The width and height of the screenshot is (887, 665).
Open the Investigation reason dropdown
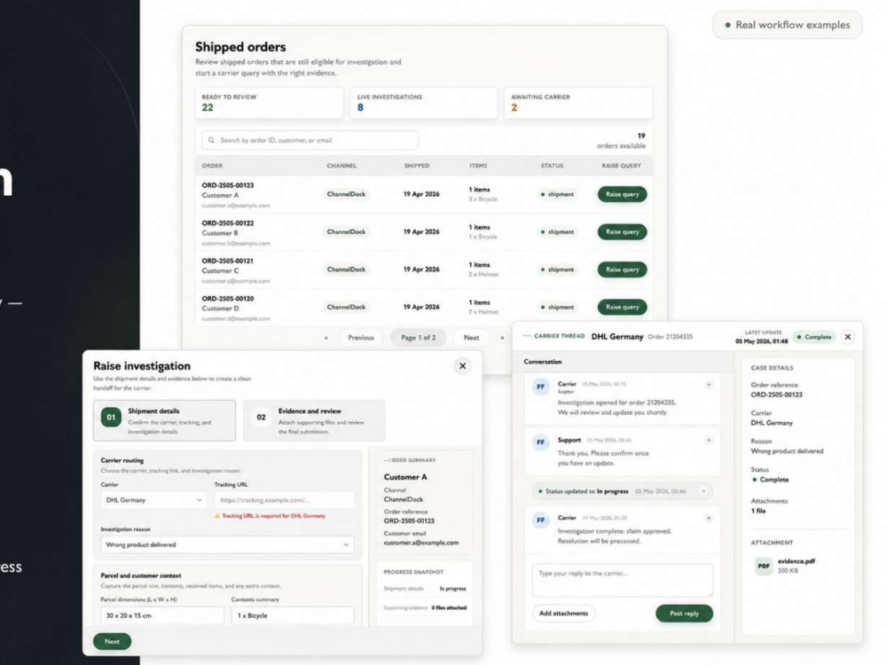(227, 544)
